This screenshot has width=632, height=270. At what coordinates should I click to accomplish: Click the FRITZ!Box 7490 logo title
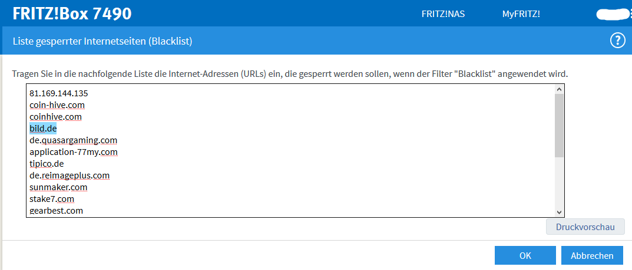[x=72, y=14]
